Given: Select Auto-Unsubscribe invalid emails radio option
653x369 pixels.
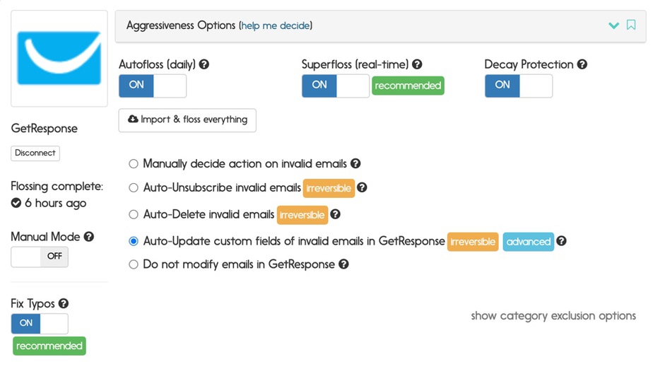Looking at the screenshot, I should pos(134,188).
